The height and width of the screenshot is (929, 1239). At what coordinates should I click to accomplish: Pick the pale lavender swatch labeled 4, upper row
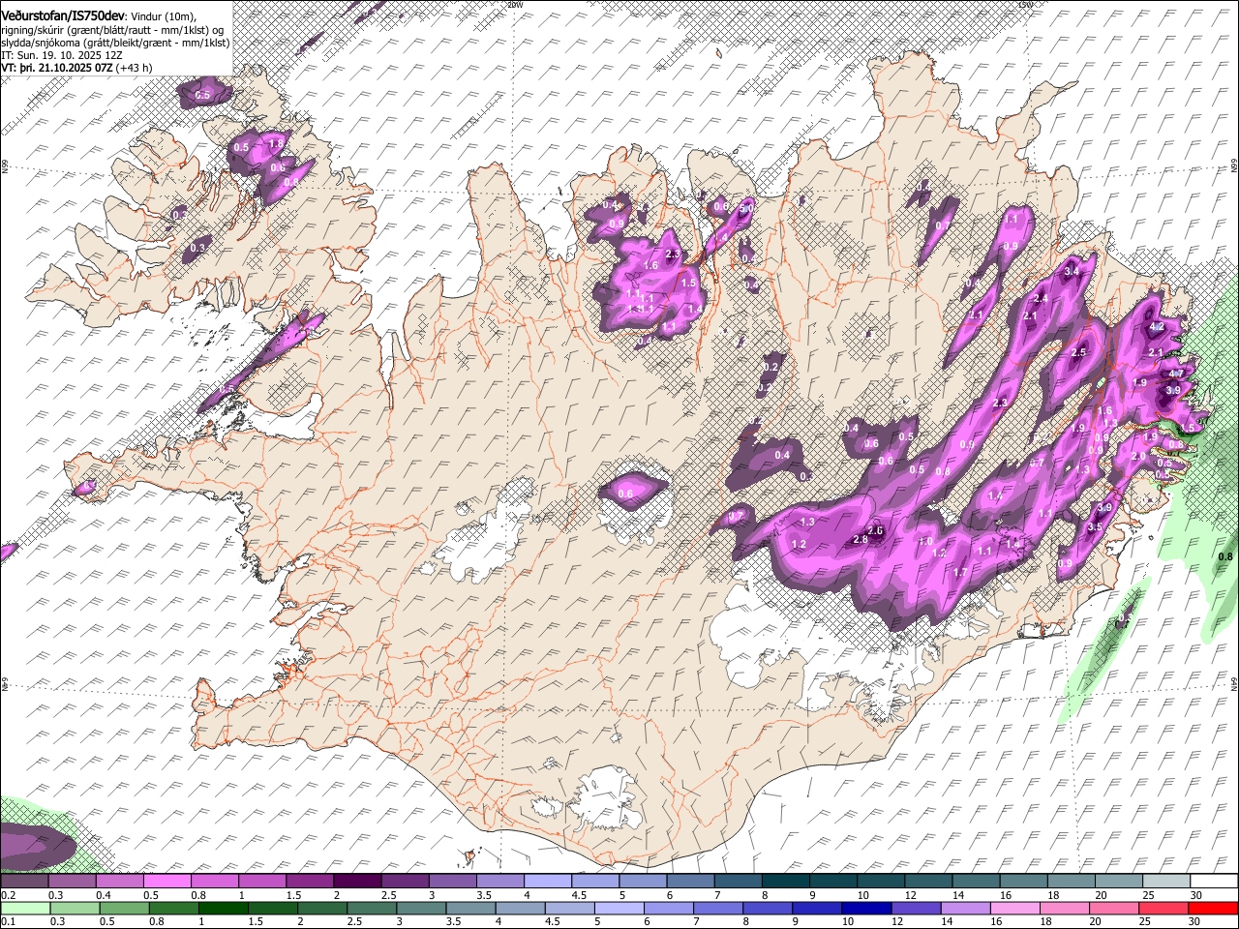pyautogui.click(x=547, y=882)
